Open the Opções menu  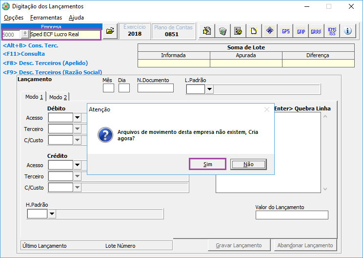[14, 18]
